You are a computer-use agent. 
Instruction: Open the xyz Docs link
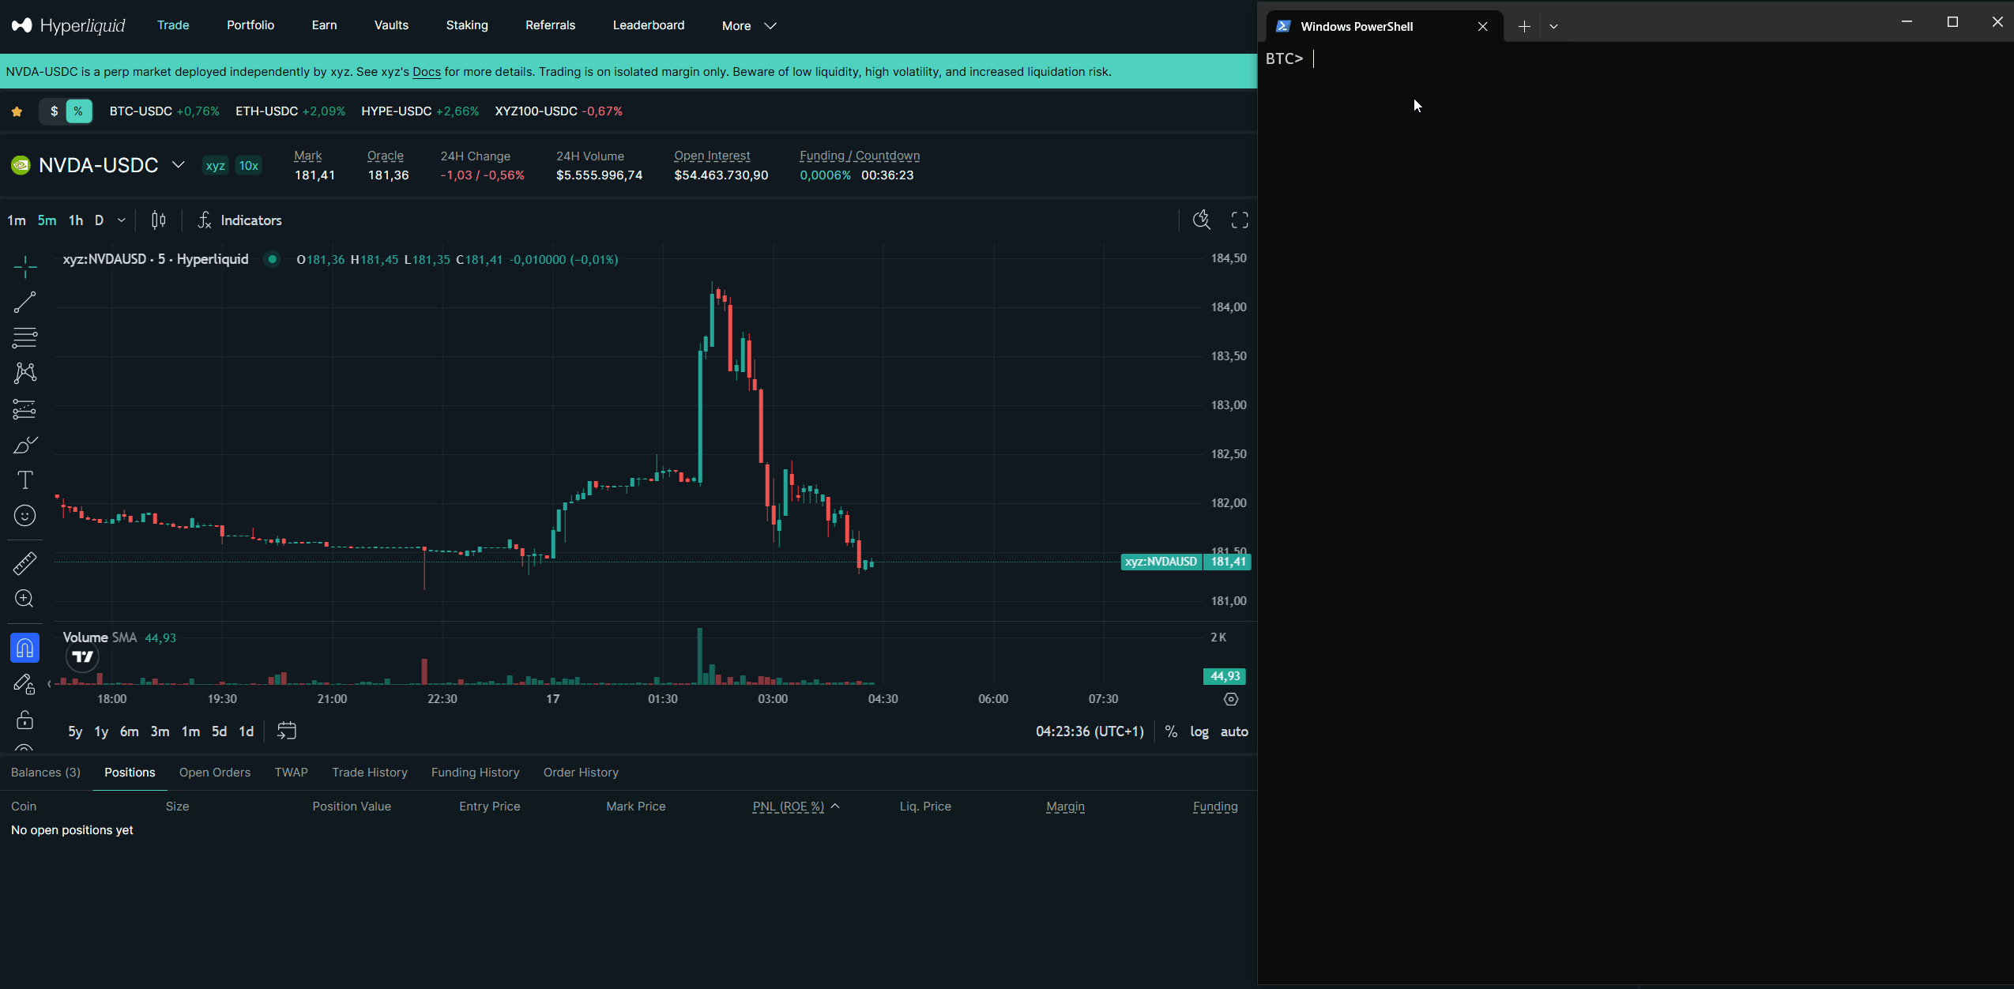point(426,72)
